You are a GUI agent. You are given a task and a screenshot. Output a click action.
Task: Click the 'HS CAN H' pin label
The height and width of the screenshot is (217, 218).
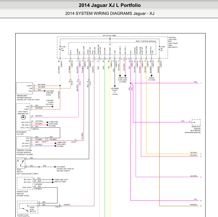(26, 146)
